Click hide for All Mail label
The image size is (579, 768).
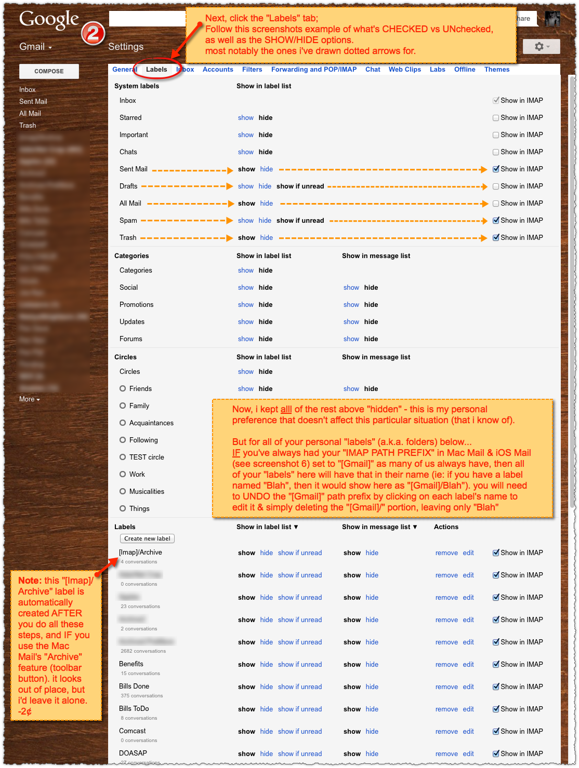tap(267, 204)
